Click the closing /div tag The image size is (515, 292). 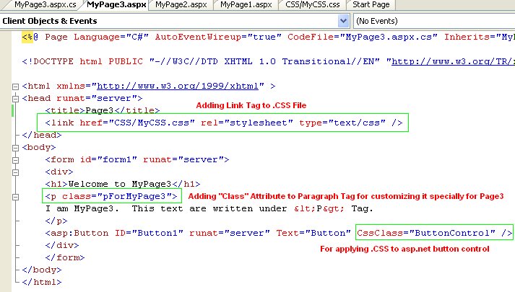point(62,245)
